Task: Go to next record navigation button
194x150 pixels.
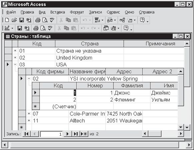Action: (67, 134)
